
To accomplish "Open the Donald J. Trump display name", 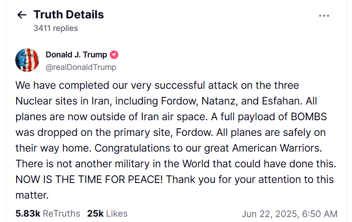I will (x=76, y=55).
